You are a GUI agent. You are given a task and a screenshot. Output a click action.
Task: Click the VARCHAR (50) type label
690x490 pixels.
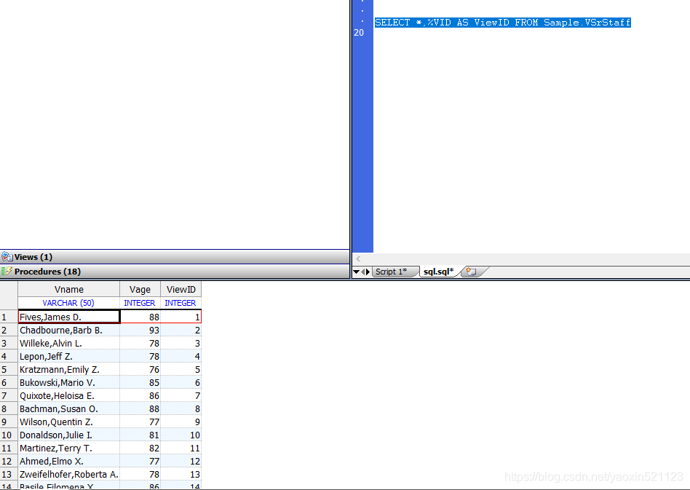click(68, 303)
